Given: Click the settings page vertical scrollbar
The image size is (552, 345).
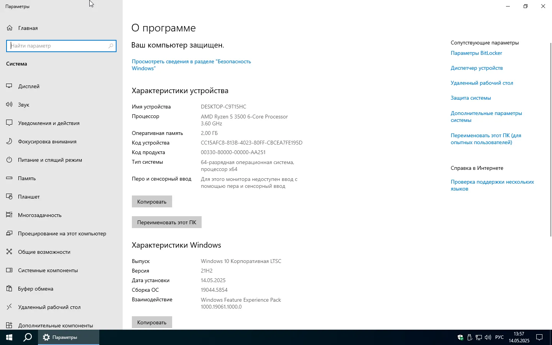Looking at the screenshot, I should click(551, 140).
